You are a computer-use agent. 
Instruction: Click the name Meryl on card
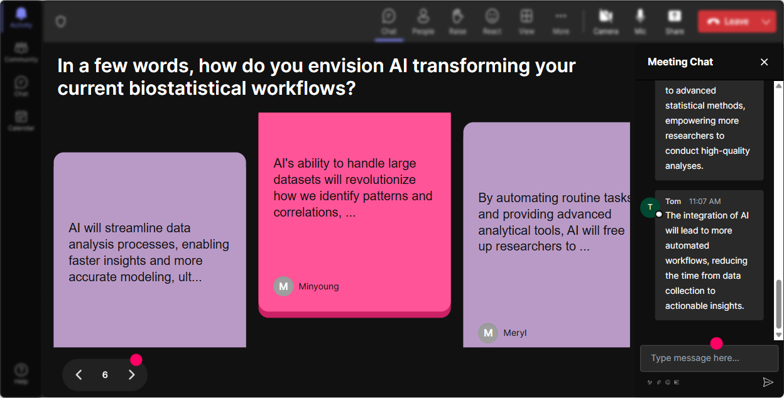coord(515,333)
